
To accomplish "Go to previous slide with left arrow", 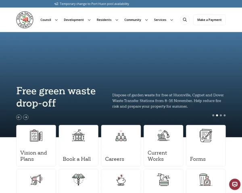I will pos(19,117).
